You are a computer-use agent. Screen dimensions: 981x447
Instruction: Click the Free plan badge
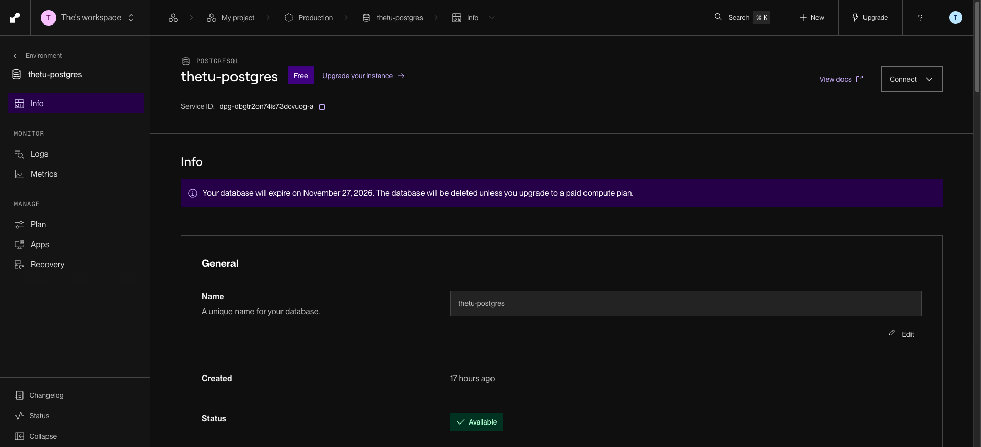coord(301,76)
